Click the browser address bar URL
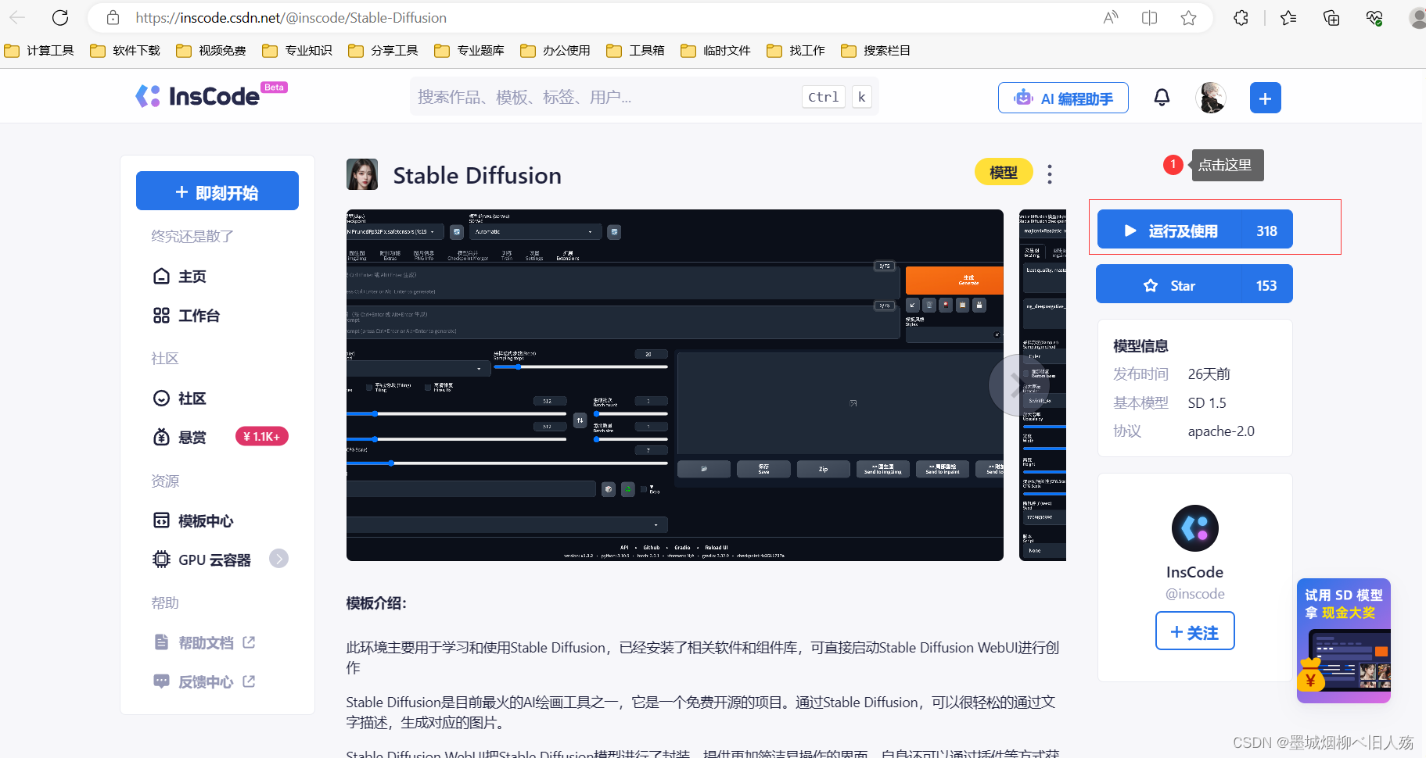This screenshot has width=1426, height=758. point(291,17)
